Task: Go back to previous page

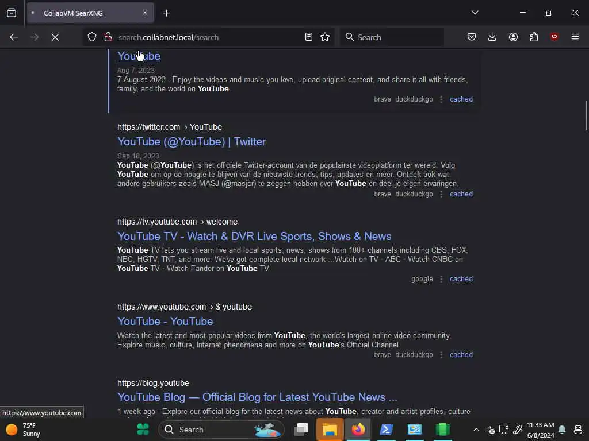Action: pos(14,37)
